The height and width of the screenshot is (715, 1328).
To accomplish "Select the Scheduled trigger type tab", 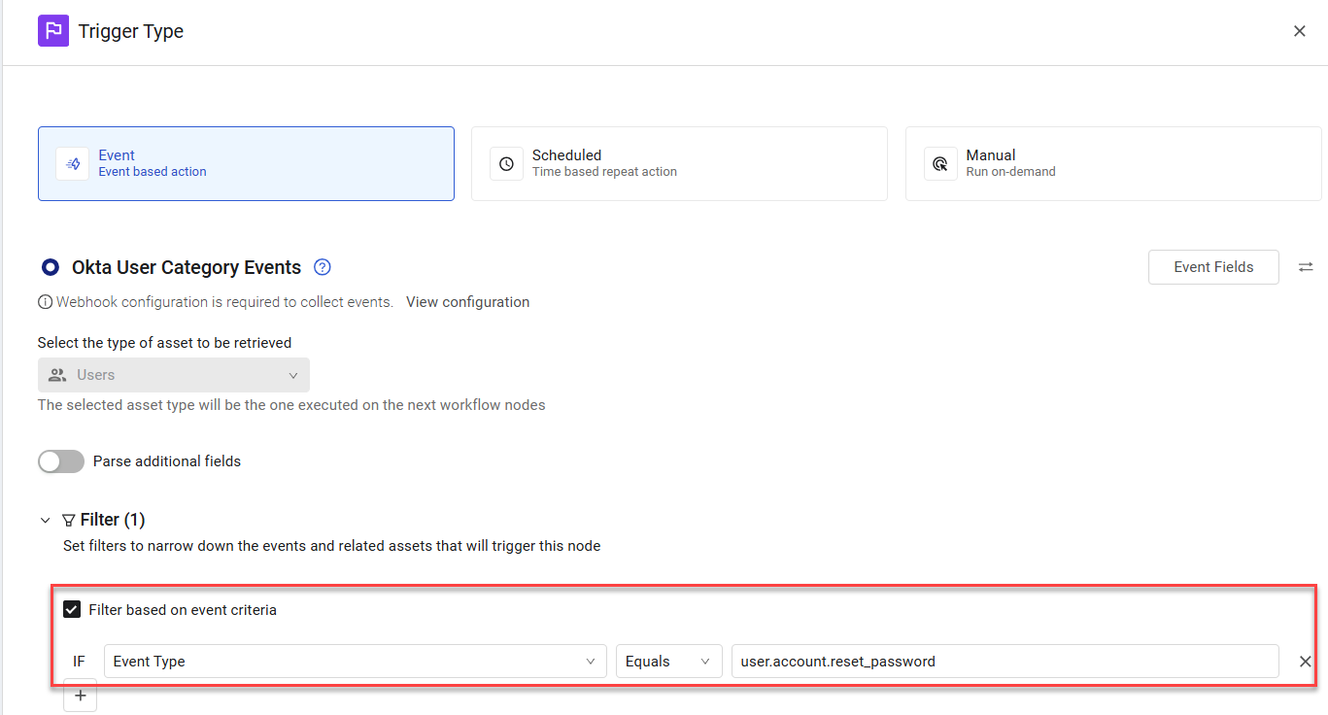I will pyautogui.click(x=679, y=163).
